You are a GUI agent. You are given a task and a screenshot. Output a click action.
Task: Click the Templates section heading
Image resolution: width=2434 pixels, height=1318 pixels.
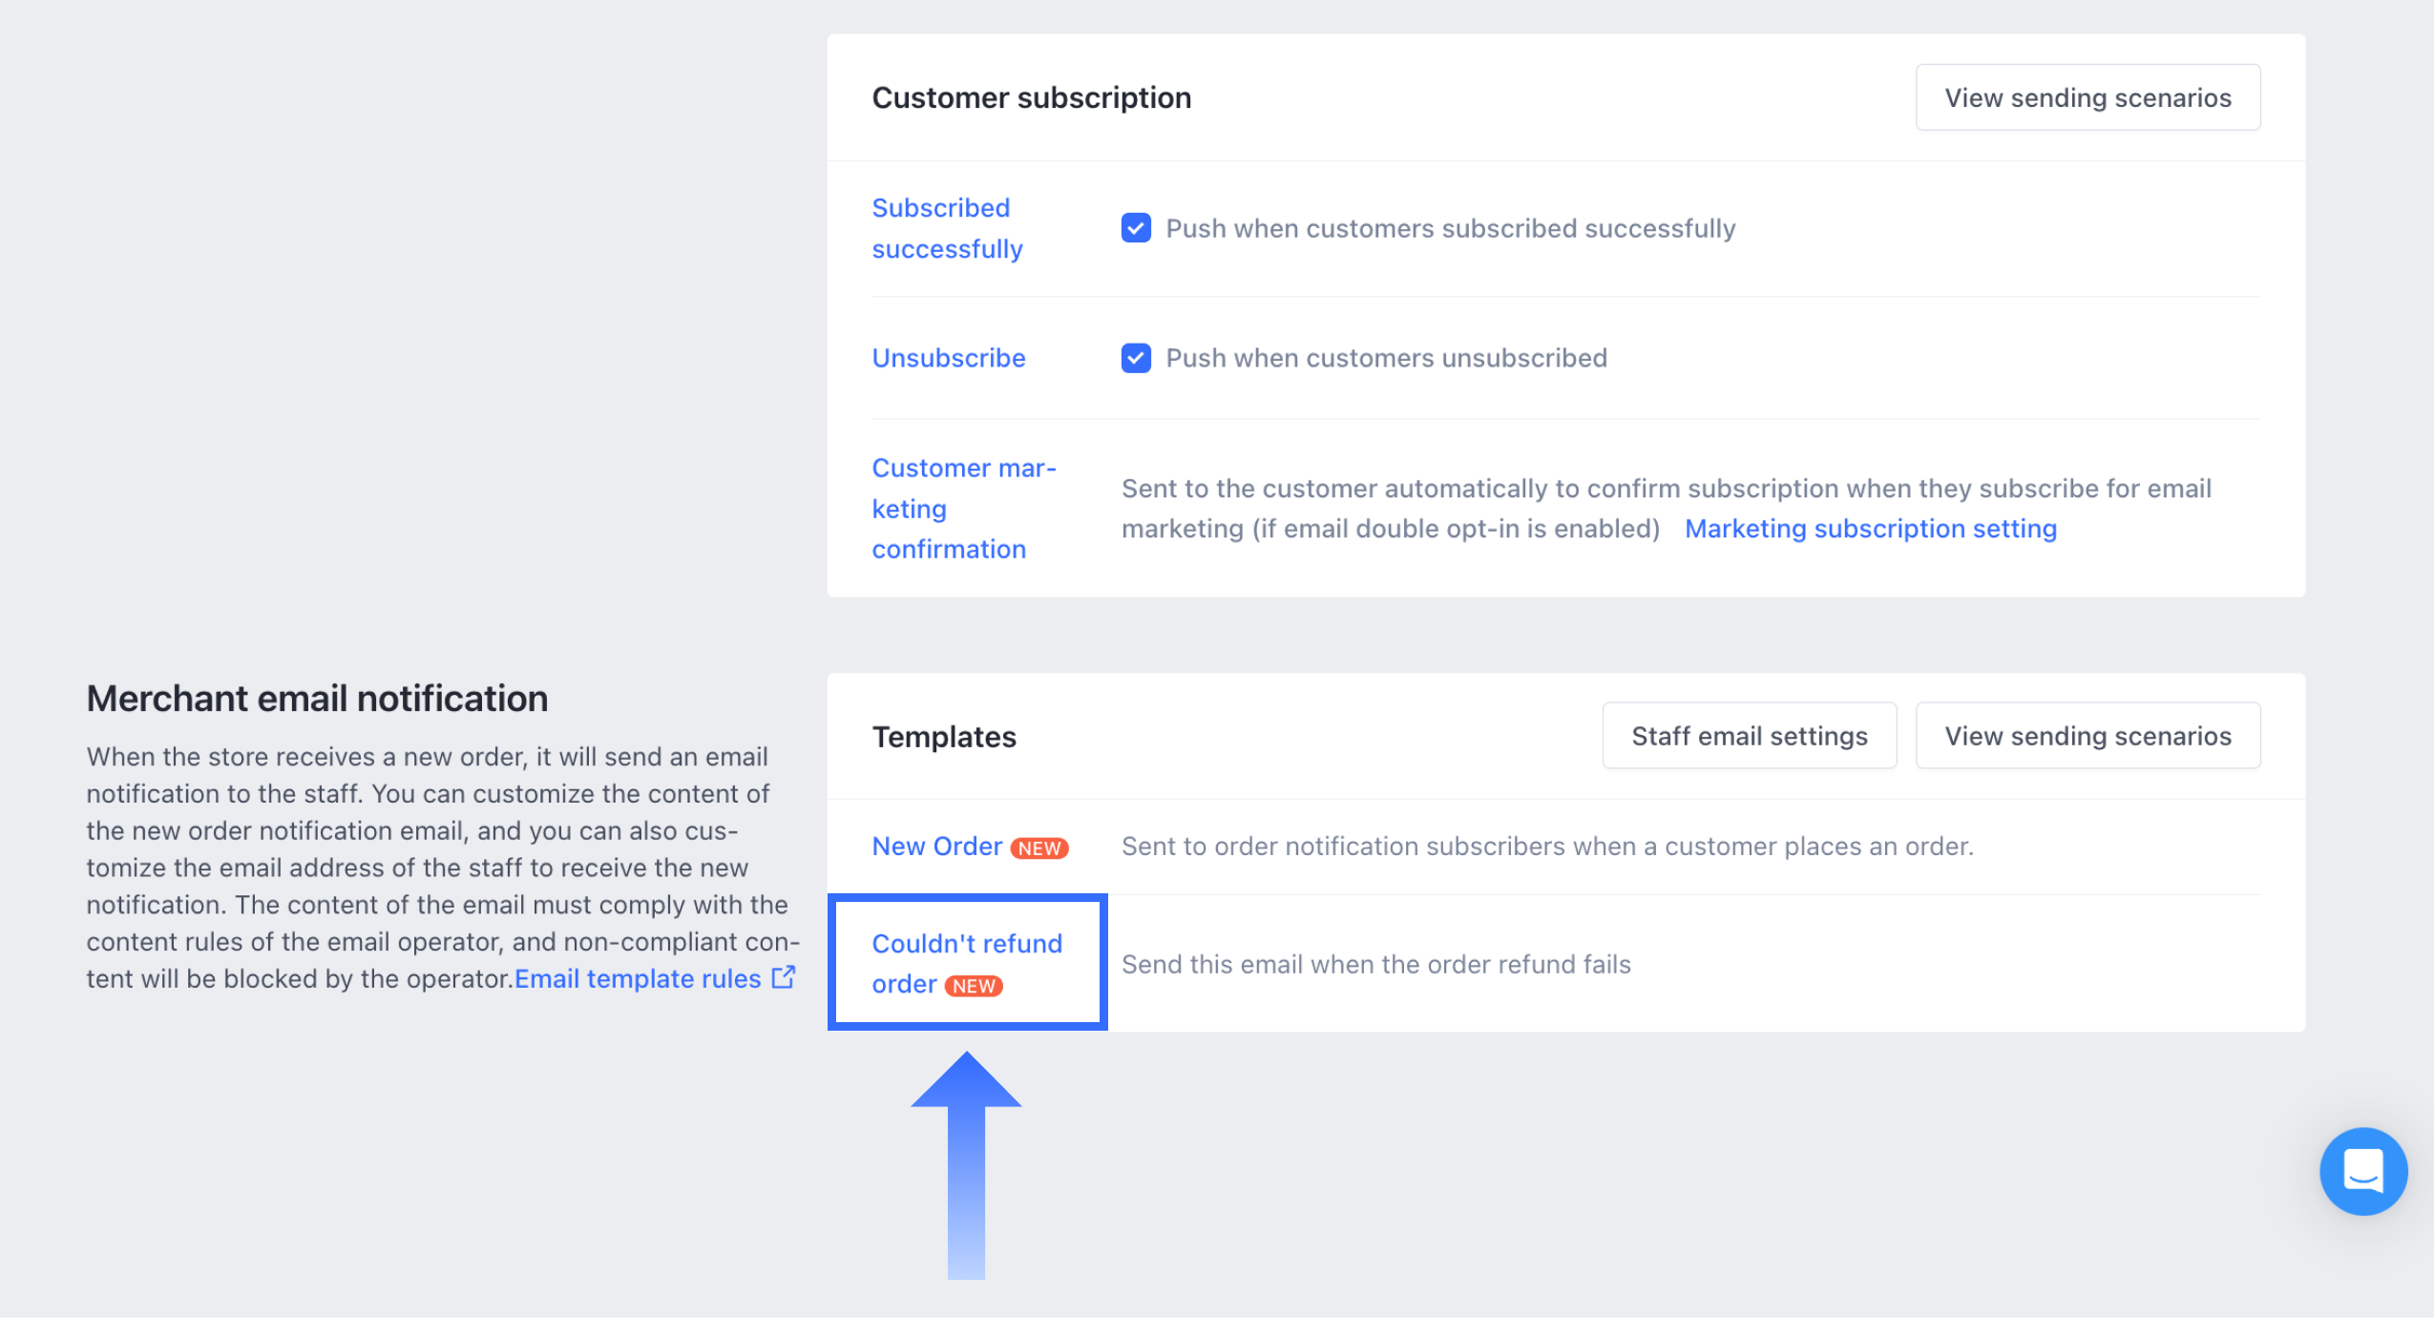944,737
